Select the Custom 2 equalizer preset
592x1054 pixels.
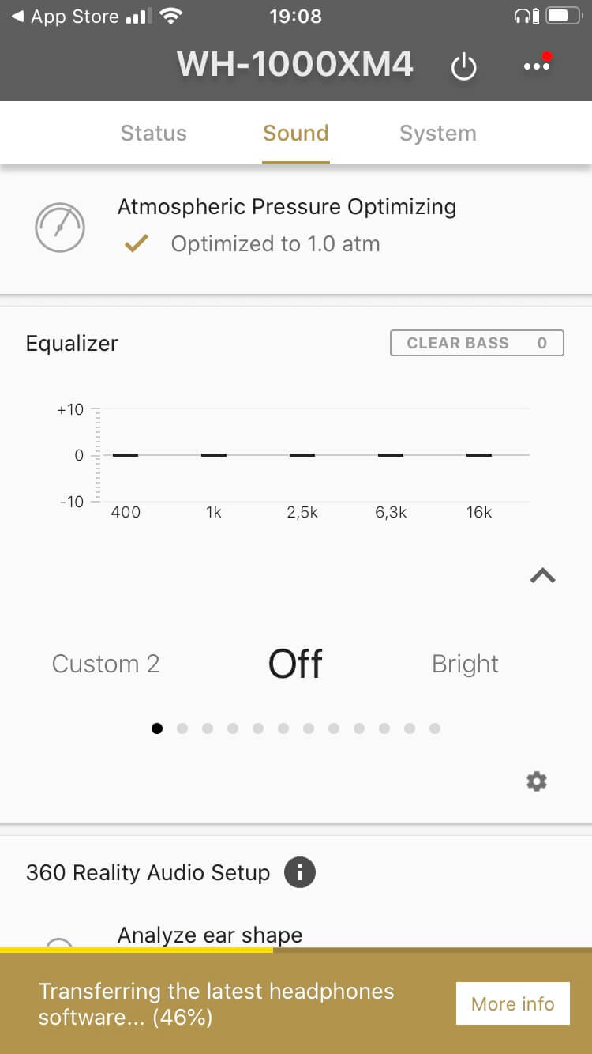[x=106, y=664]
